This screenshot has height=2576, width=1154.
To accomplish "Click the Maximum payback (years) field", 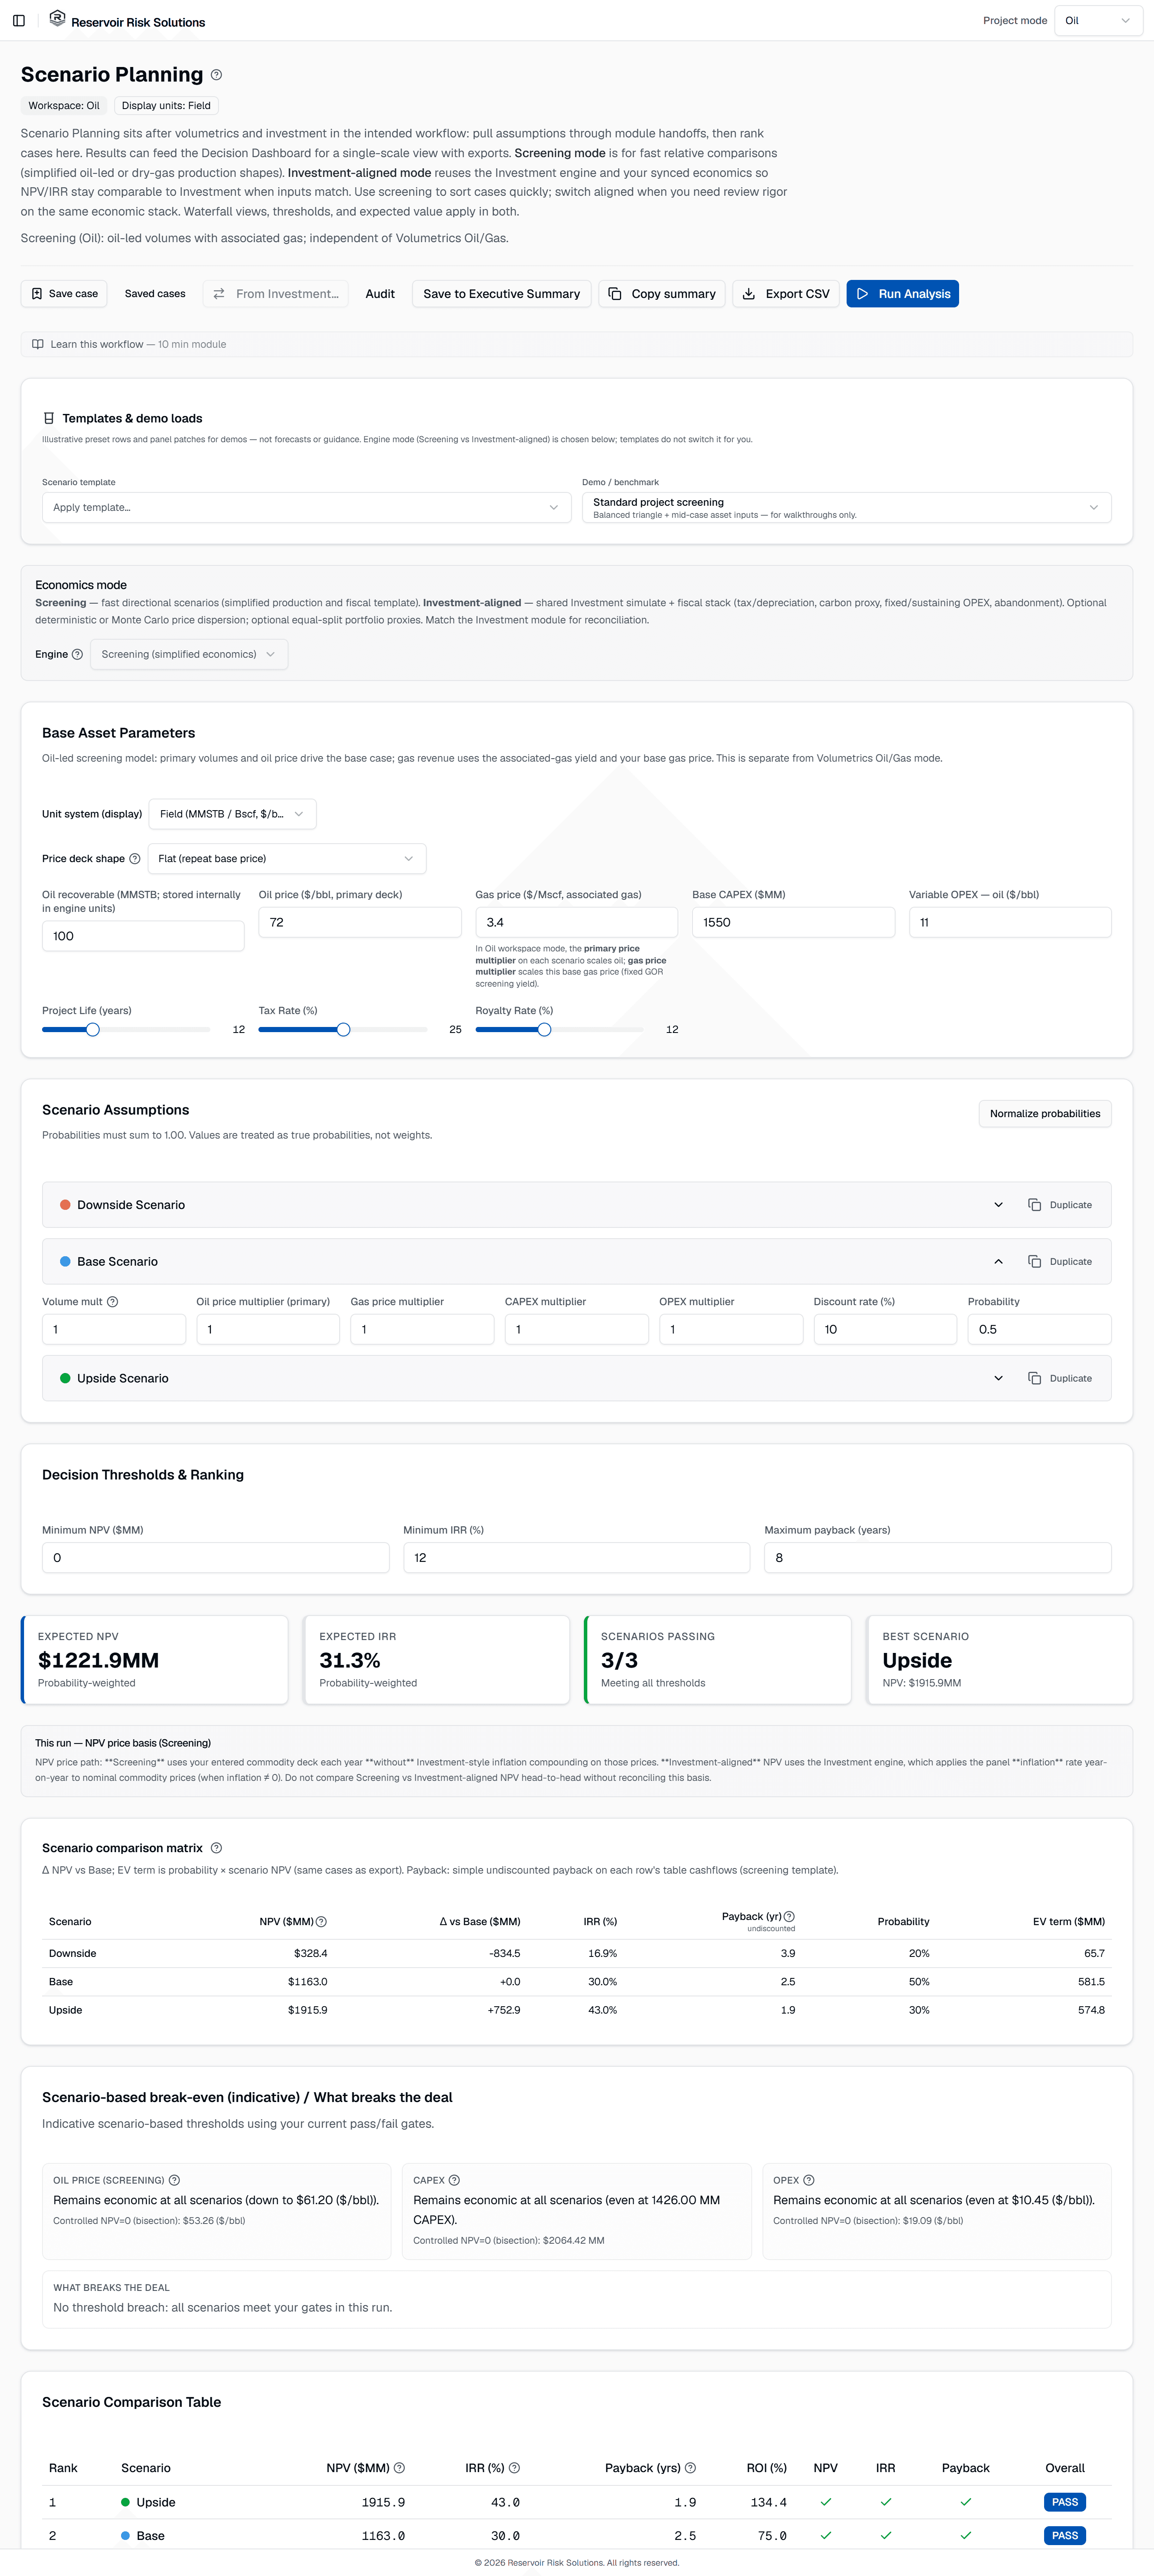I will tap(938, 1558).
